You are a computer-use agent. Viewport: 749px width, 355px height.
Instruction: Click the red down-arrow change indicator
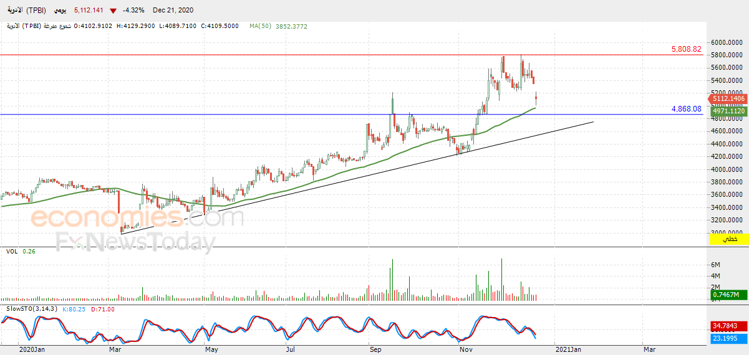(112, 11)
